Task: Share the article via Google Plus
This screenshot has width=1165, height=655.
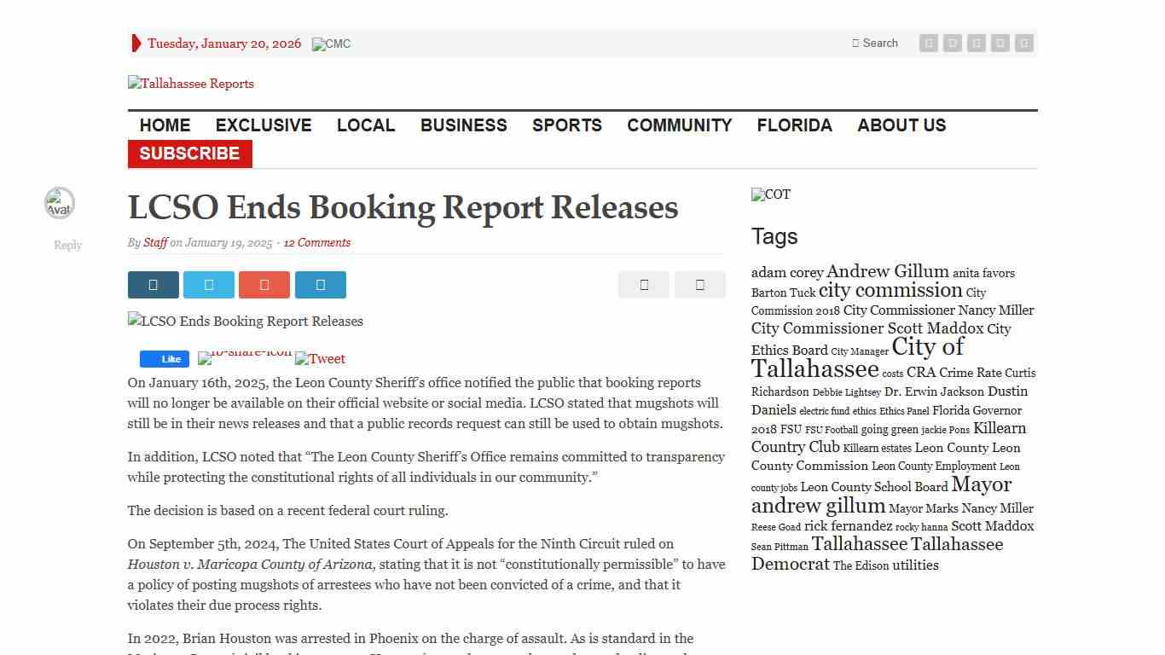Action: tap(264, 285)
